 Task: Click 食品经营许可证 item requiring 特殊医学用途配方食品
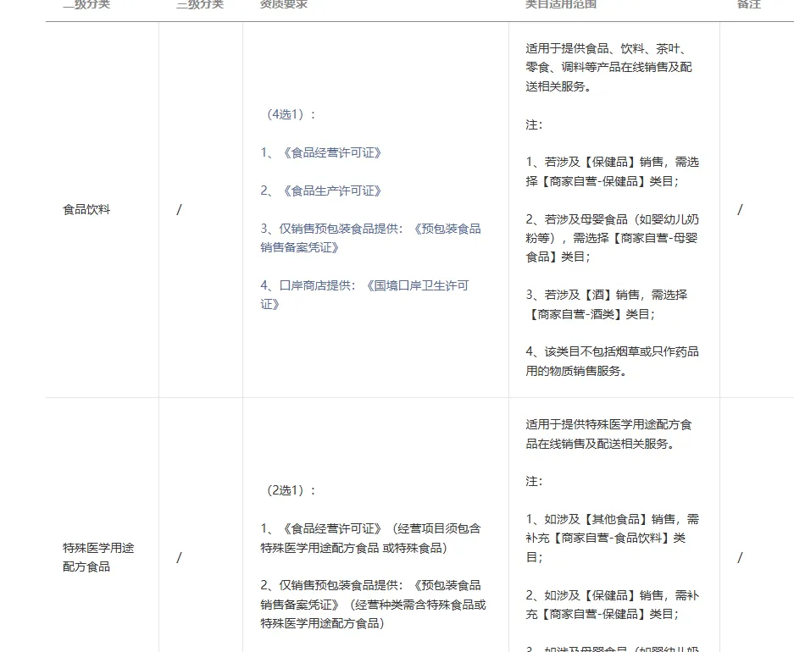370,539
